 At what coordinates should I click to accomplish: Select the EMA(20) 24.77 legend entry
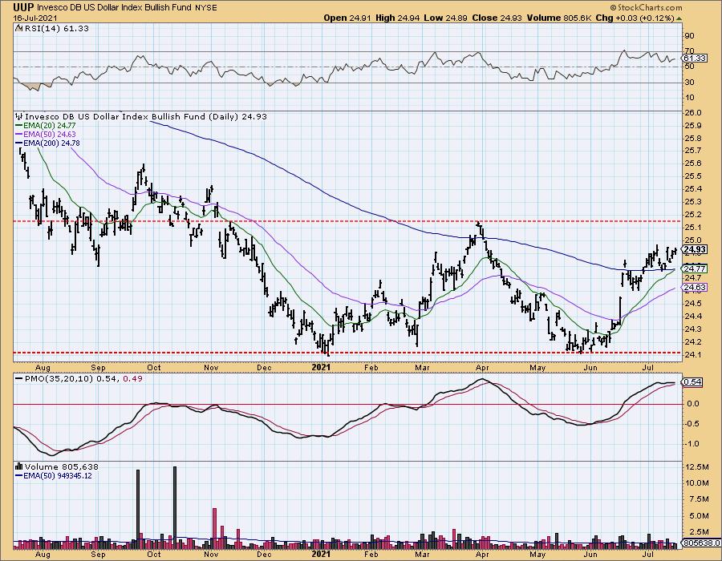[x=46, y=126]
